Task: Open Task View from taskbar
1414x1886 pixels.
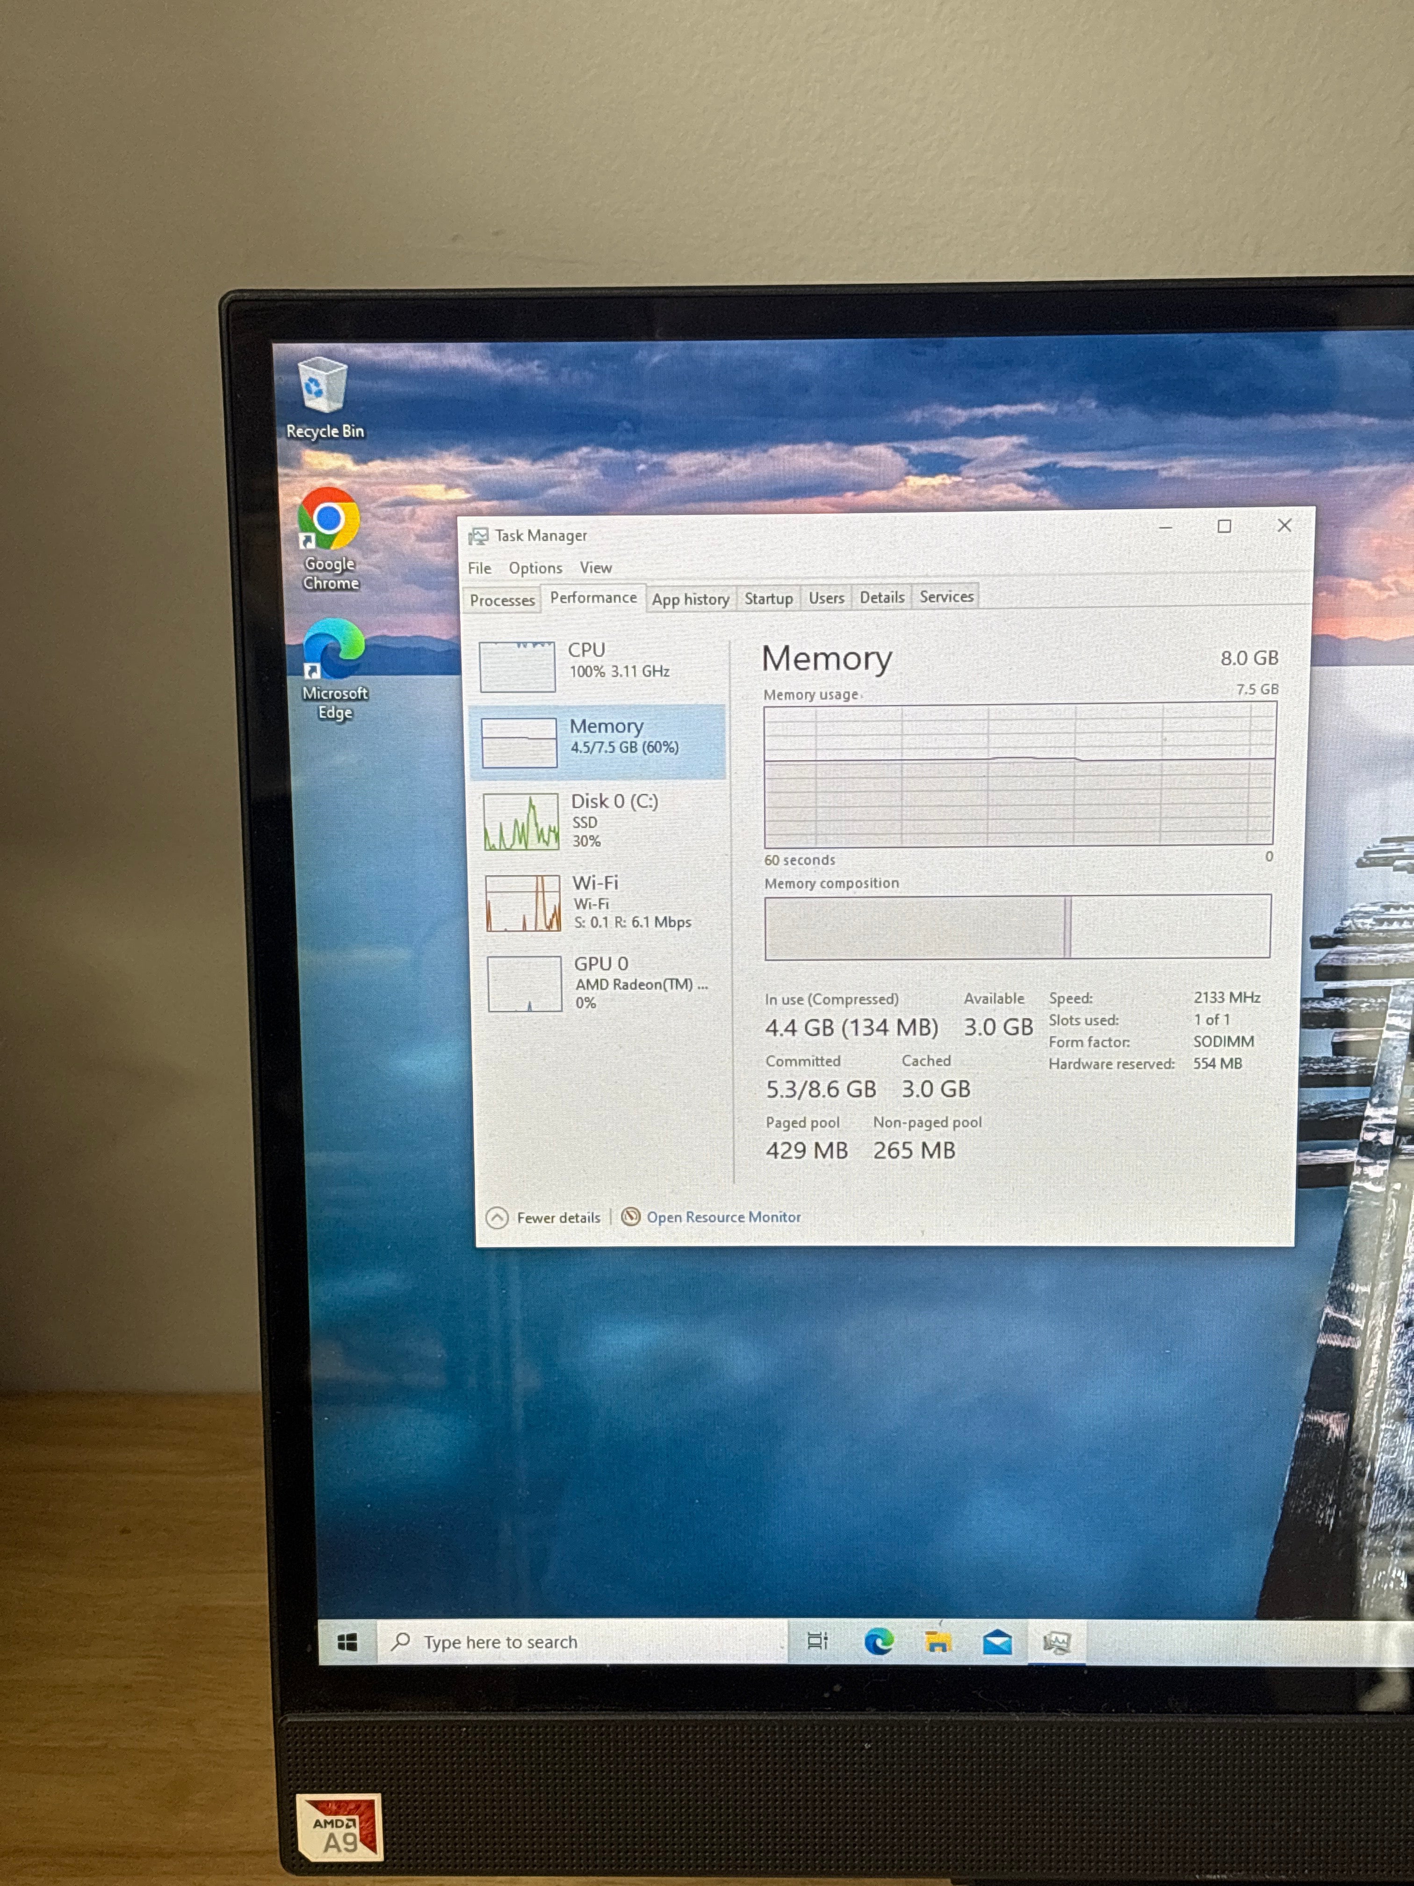Action: click(x=817, y=1640)
